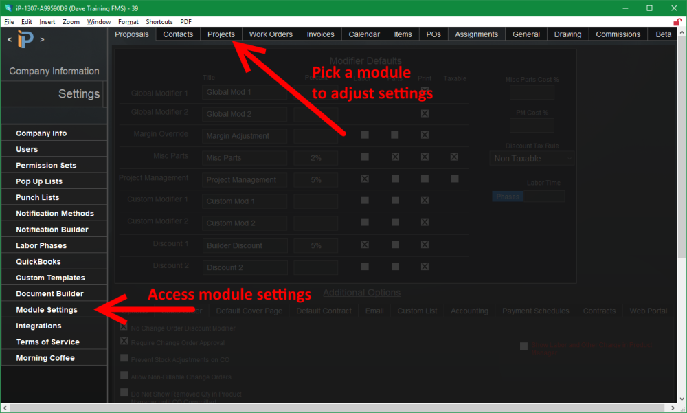This screenshot has height=413, width=687.
Task: Open the Format menu
Action: (x=128, y=21)
